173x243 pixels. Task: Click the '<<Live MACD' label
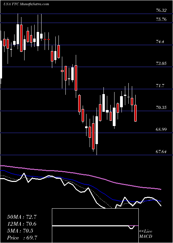pos(146,234)
